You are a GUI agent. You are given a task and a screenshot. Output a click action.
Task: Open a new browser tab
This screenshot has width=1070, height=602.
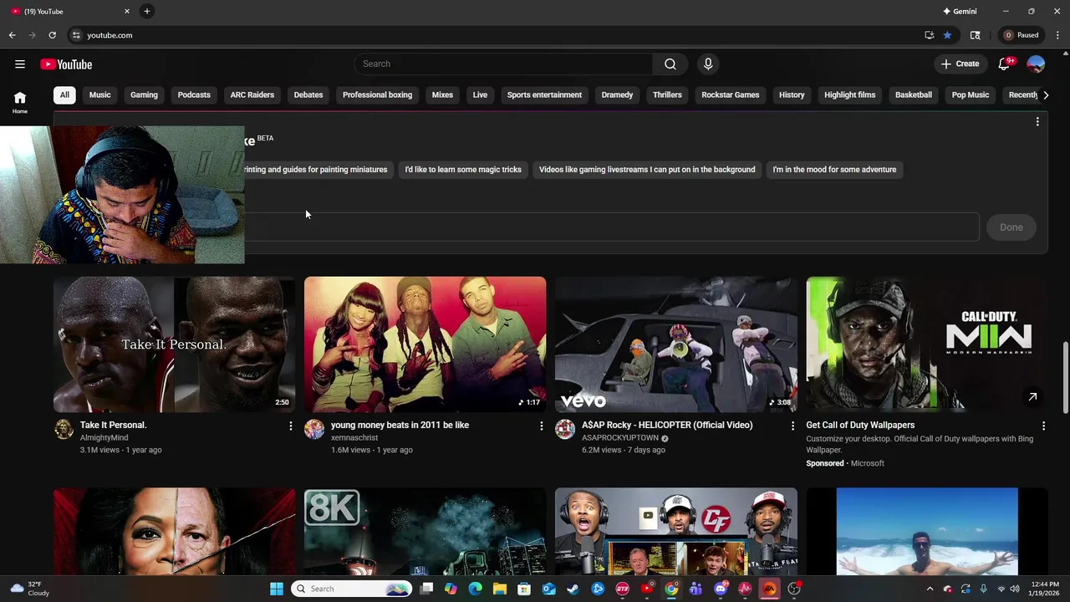point(146,11)
